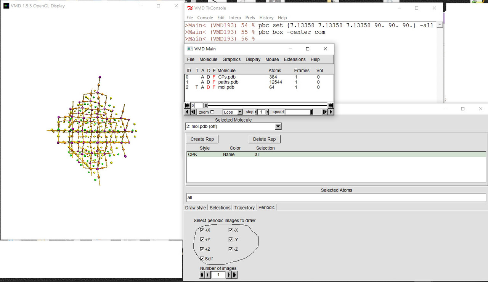Viewport: 488px width, 282px height.
Task: Uncheck the +X periodic image
Action: point(202,230)
